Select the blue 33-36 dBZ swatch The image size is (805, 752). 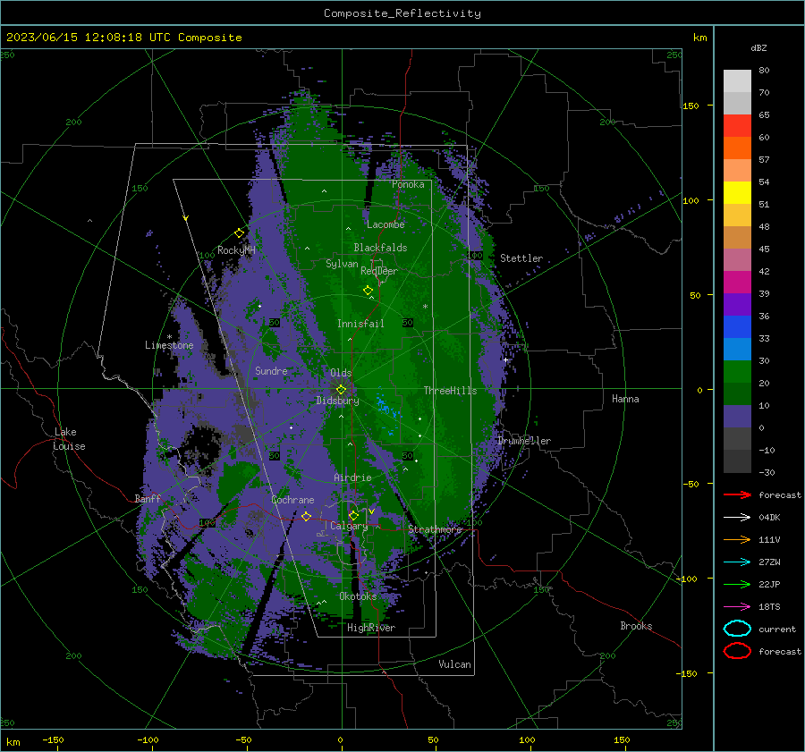pyautogui.click(x=737, y=326)
